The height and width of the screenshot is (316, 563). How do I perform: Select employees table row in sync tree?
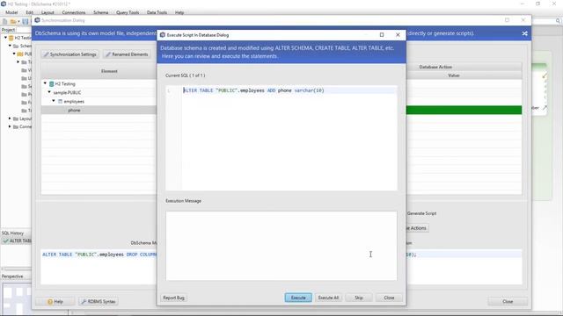[x=99, y=102]
